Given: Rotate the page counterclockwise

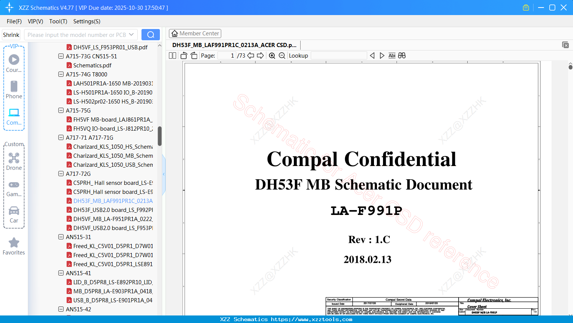Looking at the screenshot, I should point(184,56).
